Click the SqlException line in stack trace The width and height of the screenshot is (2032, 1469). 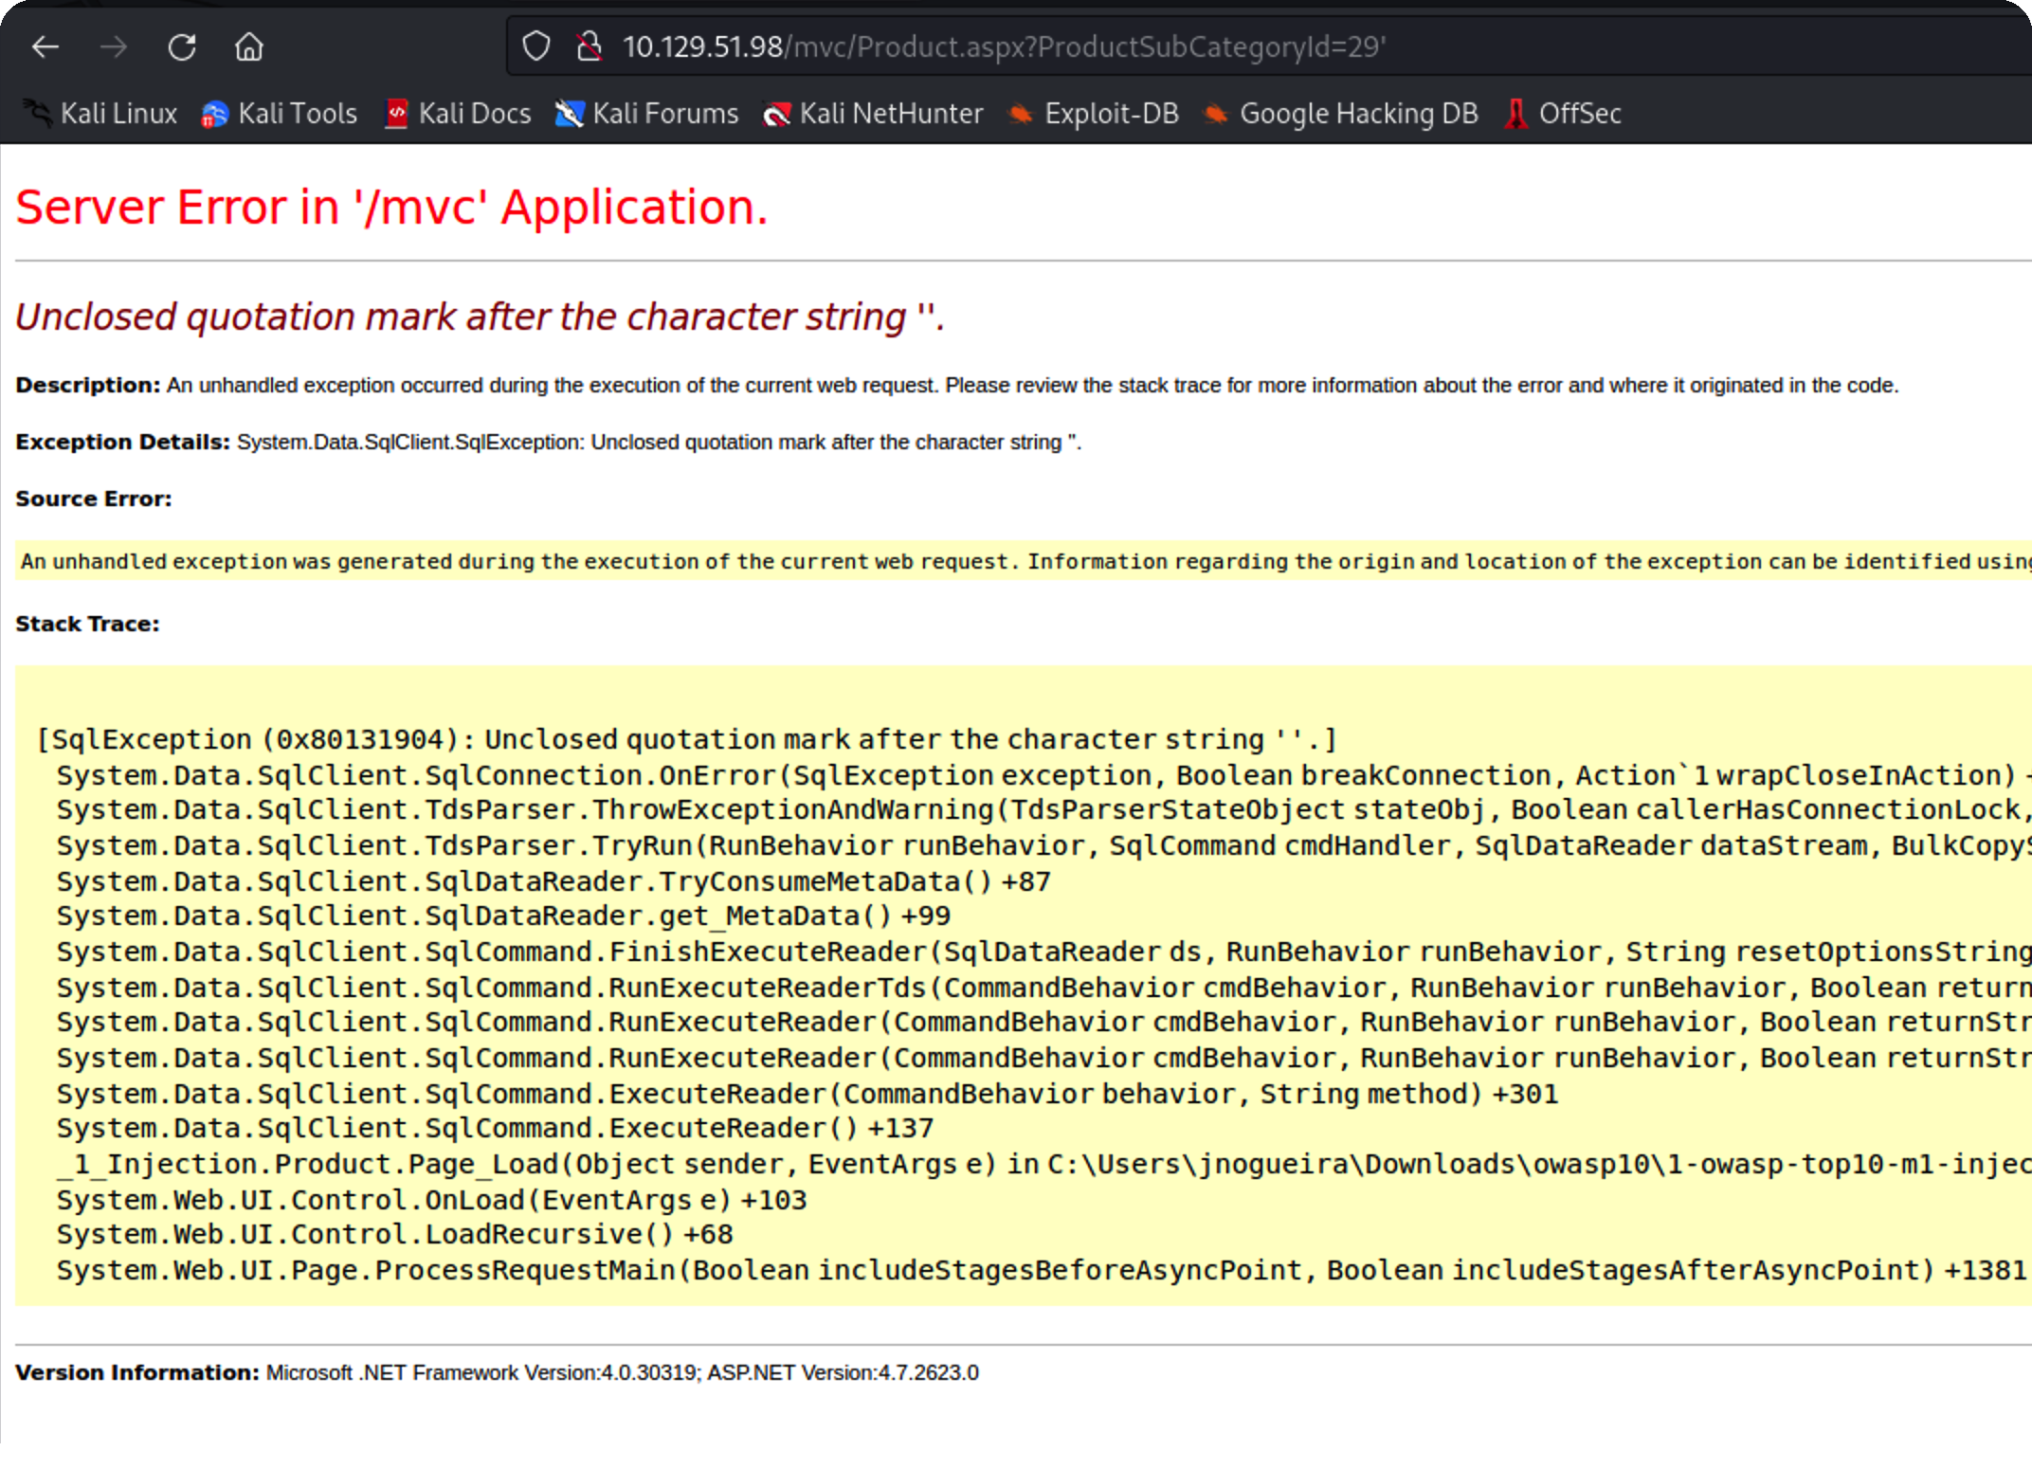coord(686,739)
